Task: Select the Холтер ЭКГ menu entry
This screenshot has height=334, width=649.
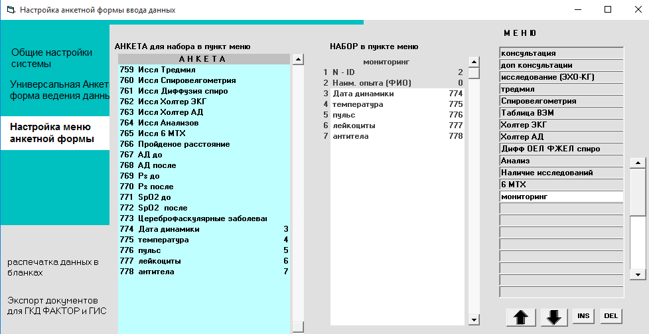Action: tap(561, 125)
